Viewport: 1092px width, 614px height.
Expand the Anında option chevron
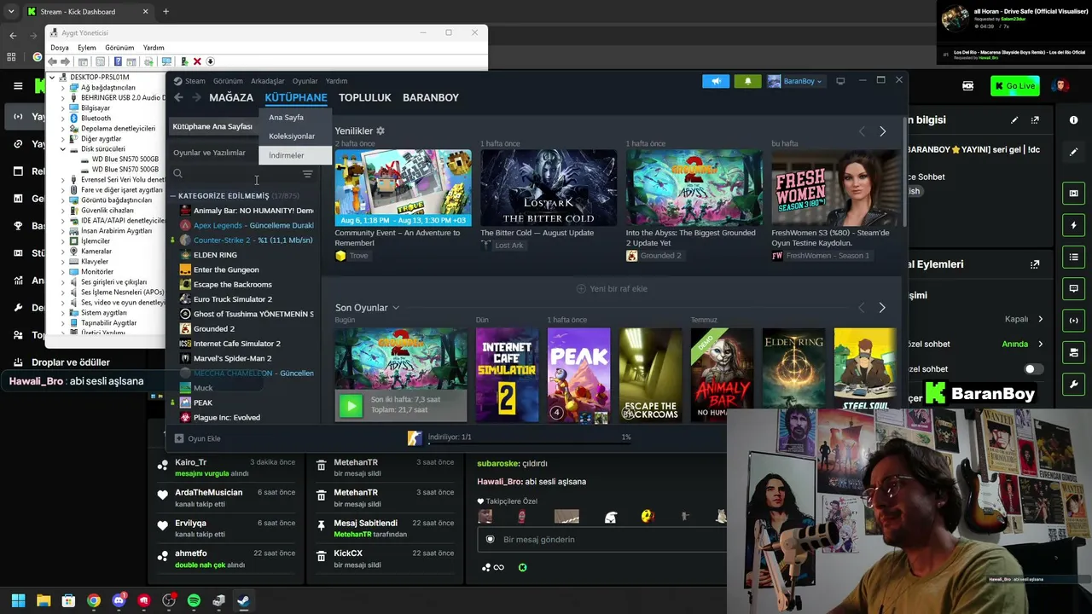(x=1040, y=345)
